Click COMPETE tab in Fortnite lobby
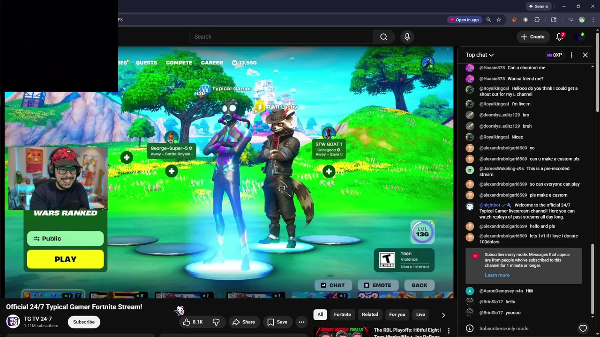600x337 pixels. 179,63
